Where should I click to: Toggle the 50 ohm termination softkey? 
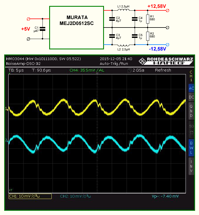click(191, 129)
